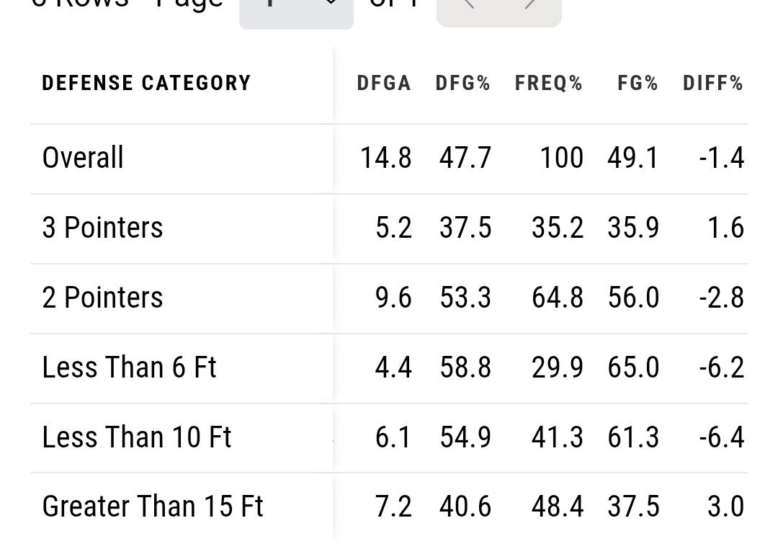Go to previous page arrow
Screen dimensions: 778x549
[x=468, y=9]
